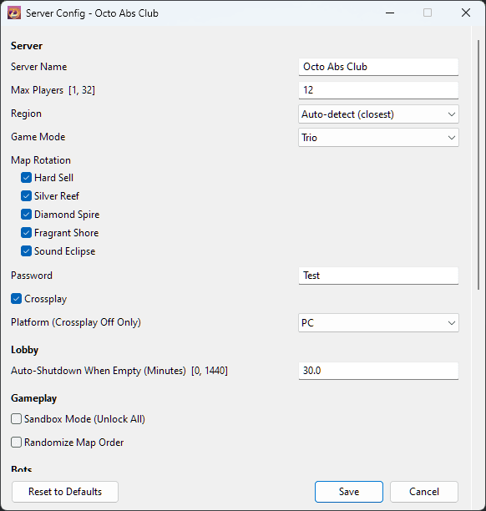Click the Cancel button
This screenshot has height=511, width=486.
pyautogui.click(x=424, y=492)
